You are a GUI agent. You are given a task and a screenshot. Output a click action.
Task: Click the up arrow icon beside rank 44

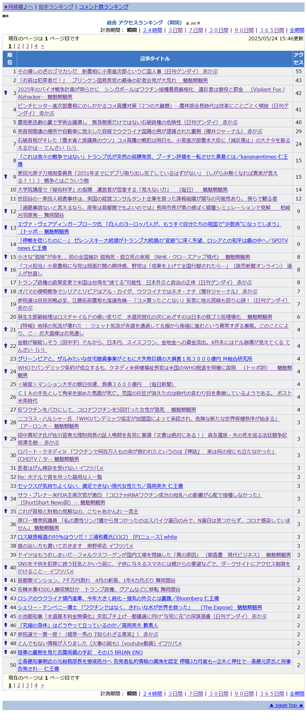tap(6, 607)
